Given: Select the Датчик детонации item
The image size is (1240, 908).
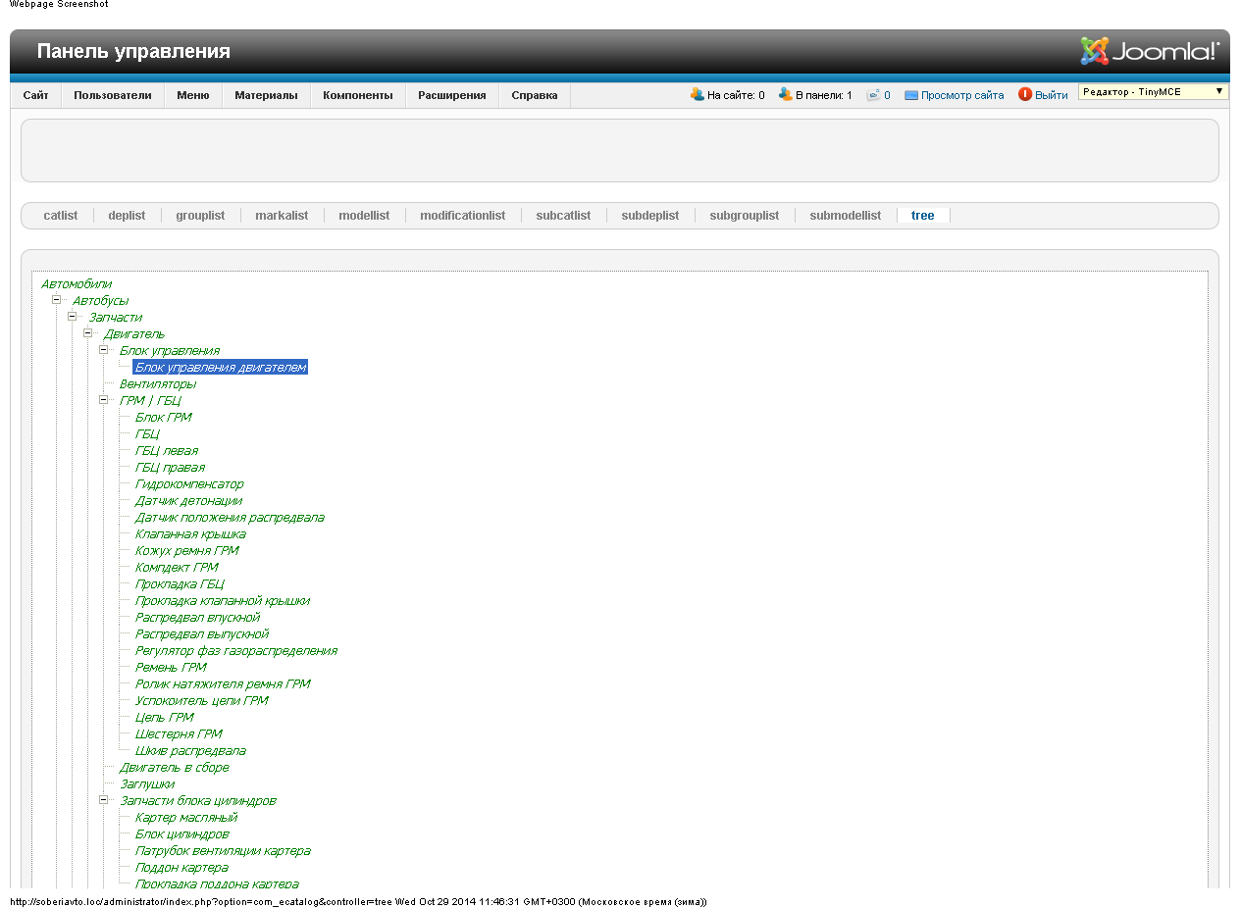Looking at the screenshot, I should [x=188, y=500].
